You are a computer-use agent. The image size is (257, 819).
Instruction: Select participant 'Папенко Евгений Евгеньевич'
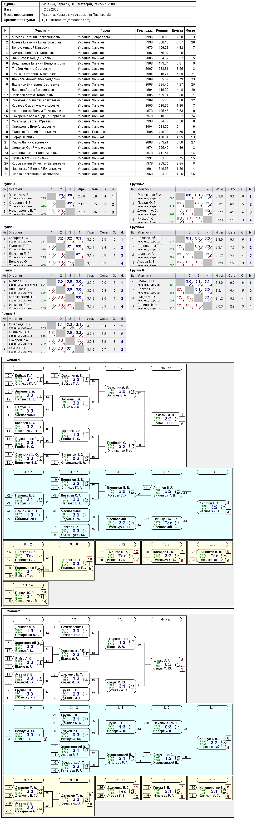tap(33, 132)
